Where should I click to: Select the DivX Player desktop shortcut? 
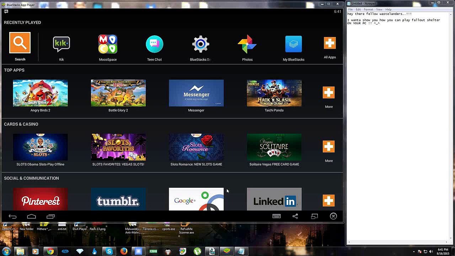[x=80, y=227]
